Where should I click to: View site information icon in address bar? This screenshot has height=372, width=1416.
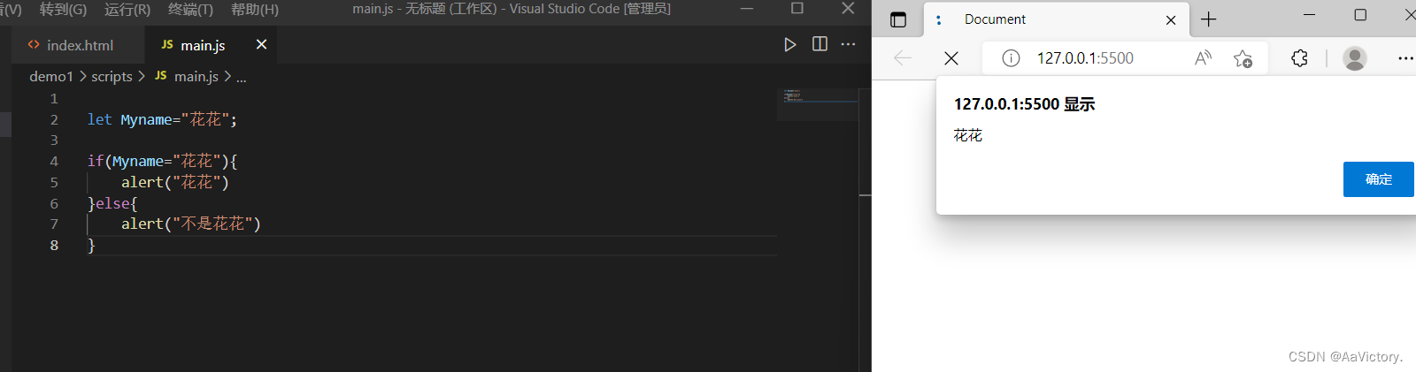(x=1011, y=58)
